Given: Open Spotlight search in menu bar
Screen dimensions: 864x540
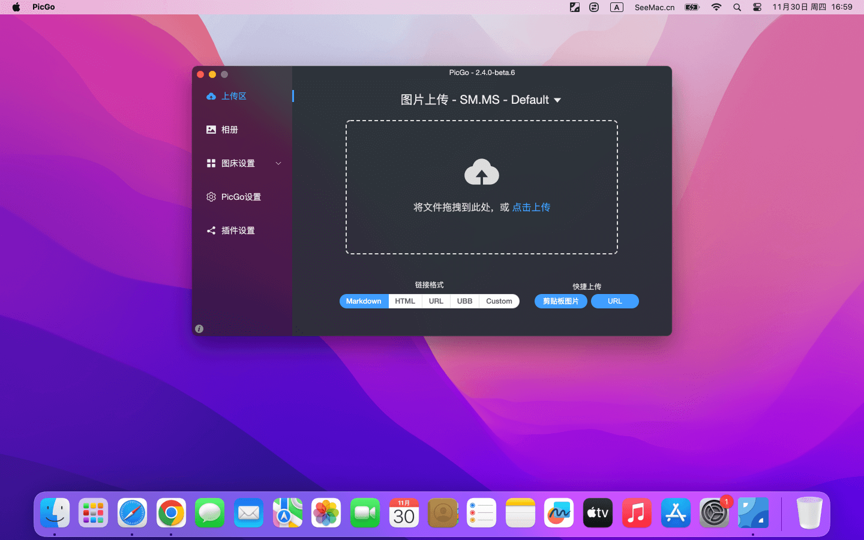Looking at the screenshot, I should click(x=737, y=7).
